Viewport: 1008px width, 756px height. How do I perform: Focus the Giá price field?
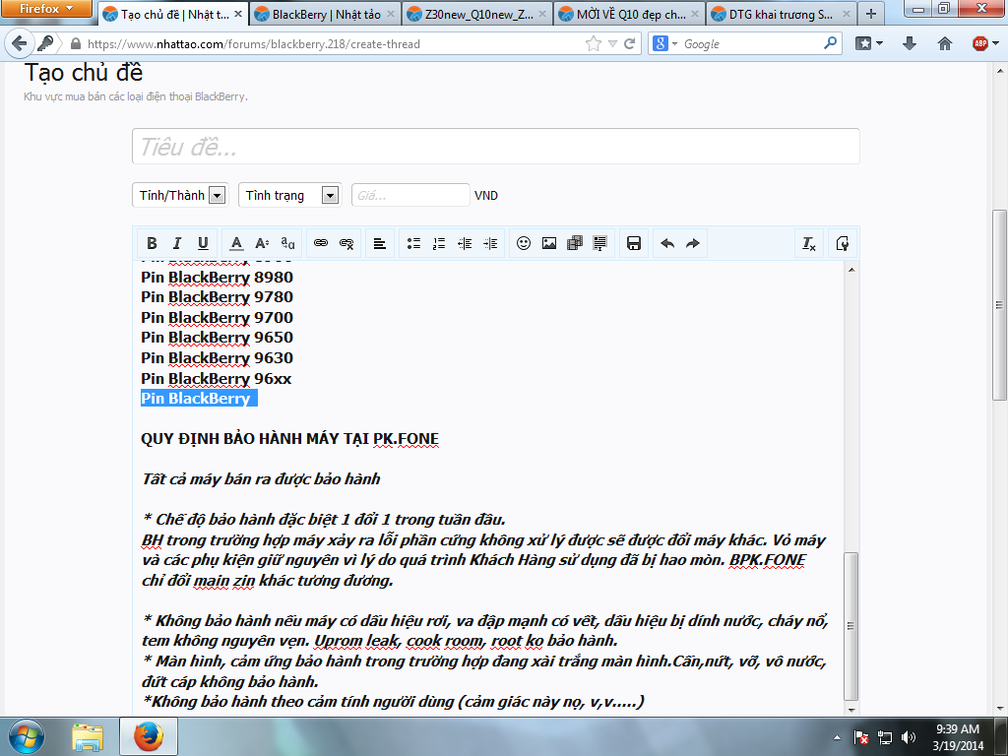(410, 196)
